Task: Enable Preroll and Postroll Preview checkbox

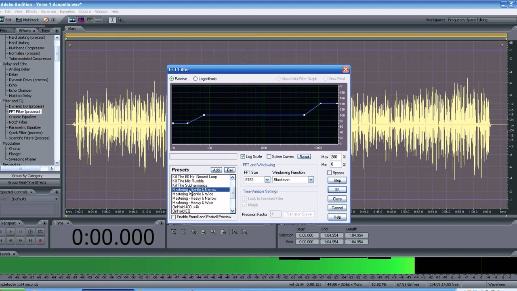Action: tap(174, 217)
